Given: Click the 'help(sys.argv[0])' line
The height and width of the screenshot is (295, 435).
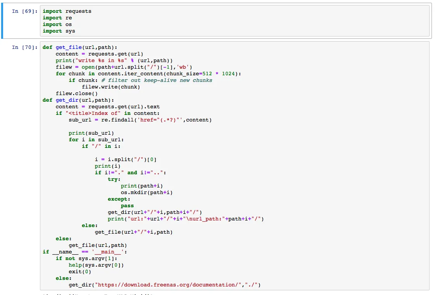Looking at the screenshot, I should click(96, 265).
